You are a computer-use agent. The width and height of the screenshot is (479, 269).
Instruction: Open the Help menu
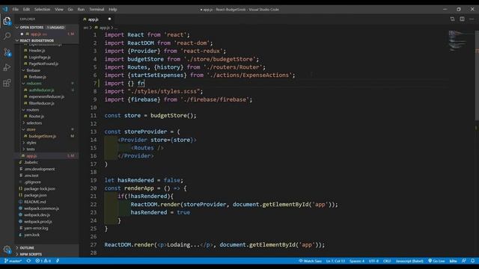tap(113, 10)
